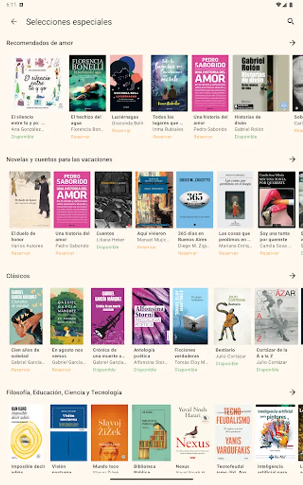The height and width of the screenshot is (485, 303).
Task: Open Crónica de una muerte anunciada cover
Action: [x=108, y=316]
